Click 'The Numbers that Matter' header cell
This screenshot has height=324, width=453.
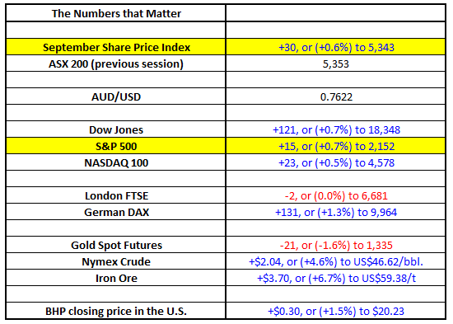coord(116,13)
